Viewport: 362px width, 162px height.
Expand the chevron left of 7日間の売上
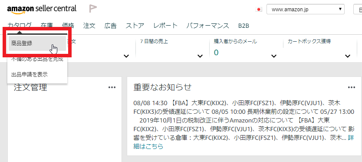pos(126,56)
